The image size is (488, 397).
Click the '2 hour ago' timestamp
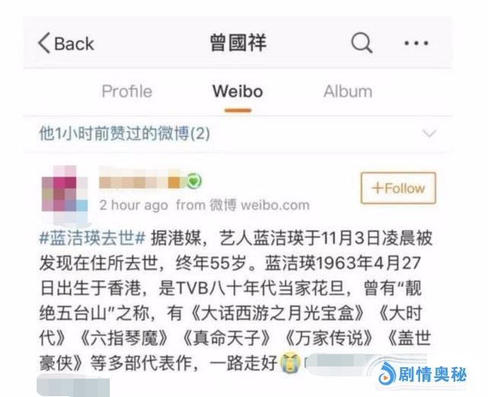[x=133, y=205]
